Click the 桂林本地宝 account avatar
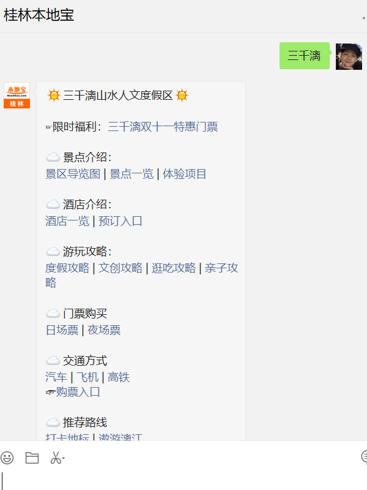 coord(17,96)
